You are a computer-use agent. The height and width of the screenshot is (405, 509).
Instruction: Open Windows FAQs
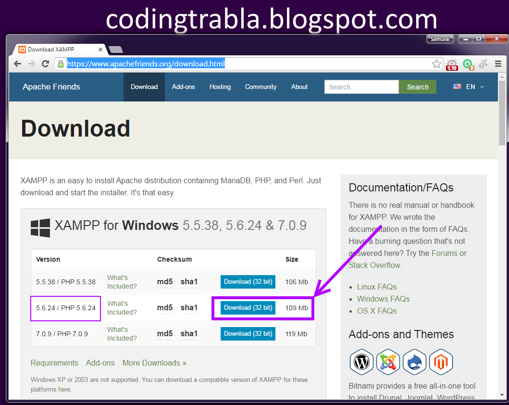(384, 299)
